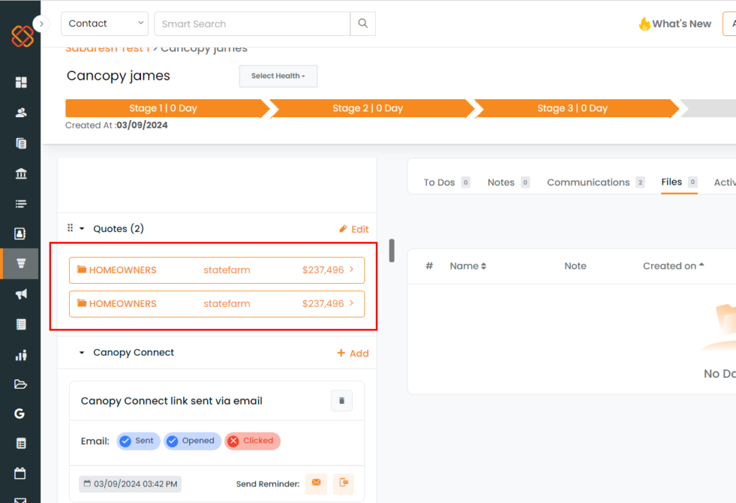Open the megaphone campaigns icon in sidebar
The height and width of the screenshot is (503, 736).
click(21, 294)
